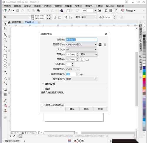Select the Transparency checkerboard tool
Image resolution: width=147 pixels, height=143 pixels.
(5, 94)
